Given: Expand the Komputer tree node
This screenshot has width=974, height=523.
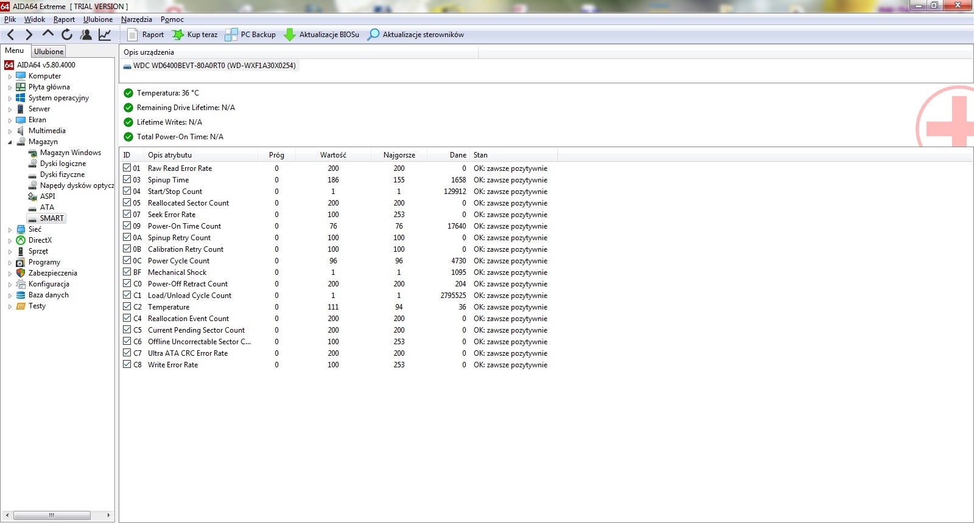Looking at the screenshot, I should pyautogui.click(x=10, y=77).
